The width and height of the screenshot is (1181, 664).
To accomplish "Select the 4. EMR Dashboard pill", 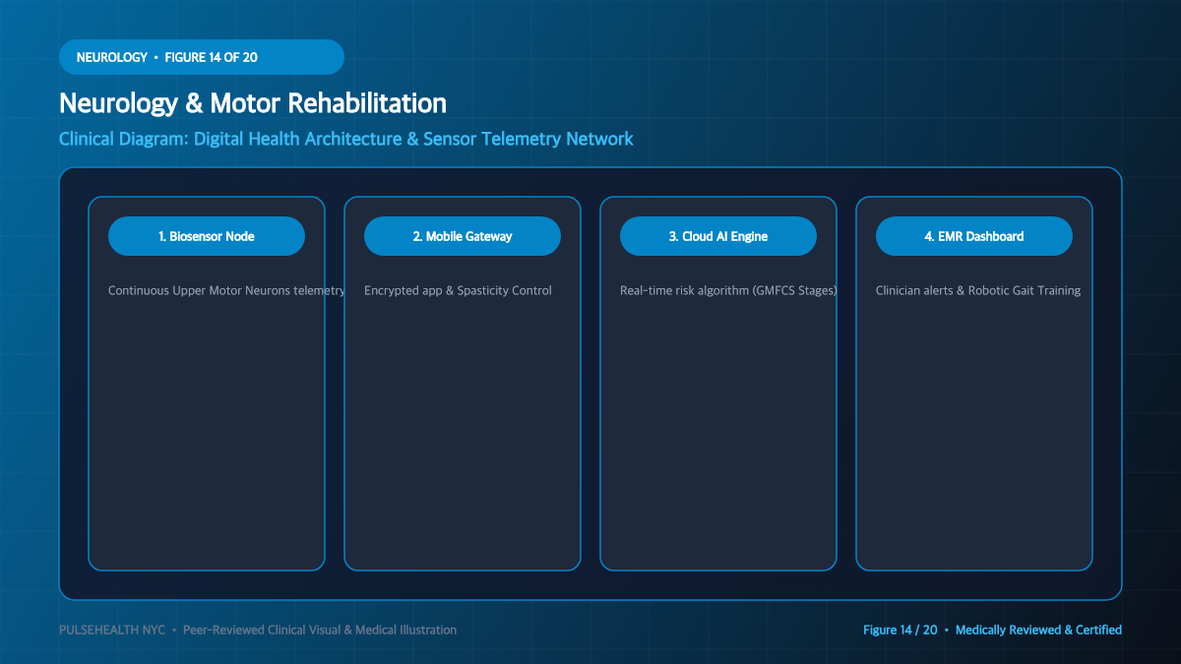I will click(x=974, y=236).
